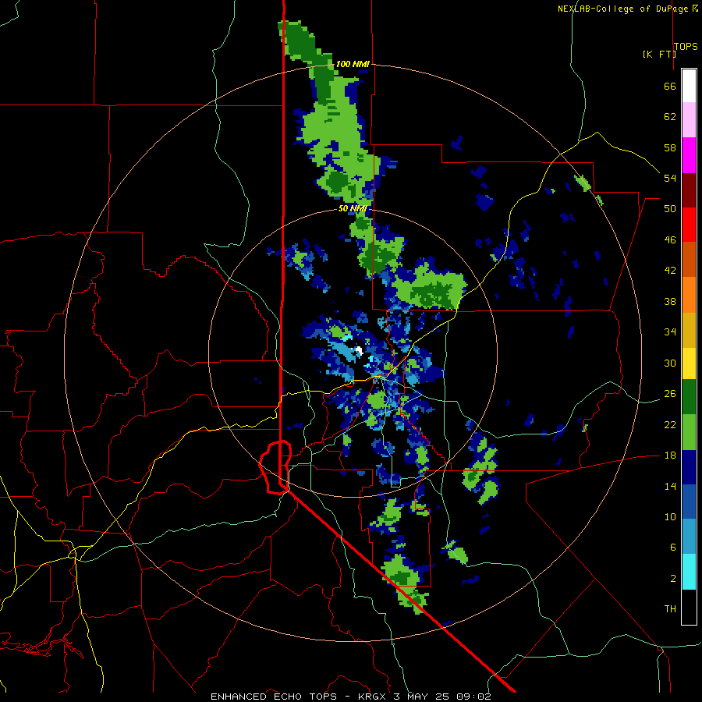
Task: Click the legend value '66'
Action: click(670, 86)
